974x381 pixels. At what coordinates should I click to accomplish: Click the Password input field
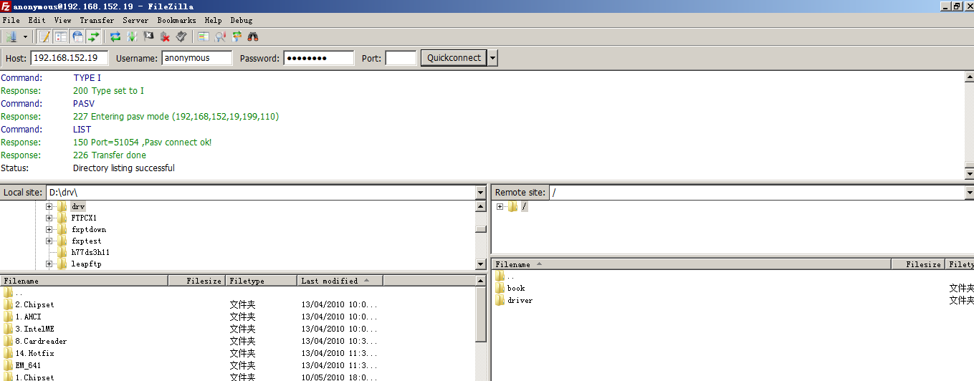pos(319,58)
